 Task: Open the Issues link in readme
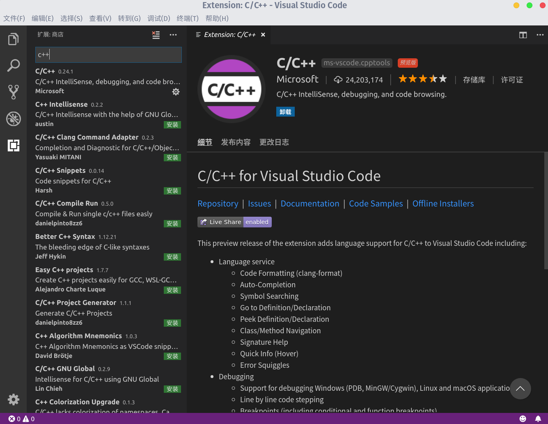[259, 204]
